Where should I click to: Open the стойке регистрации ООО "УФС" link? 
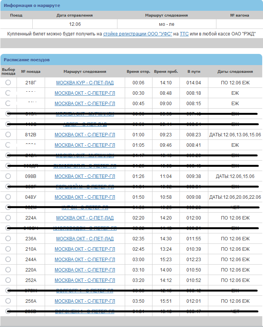[x=138, y=34]
